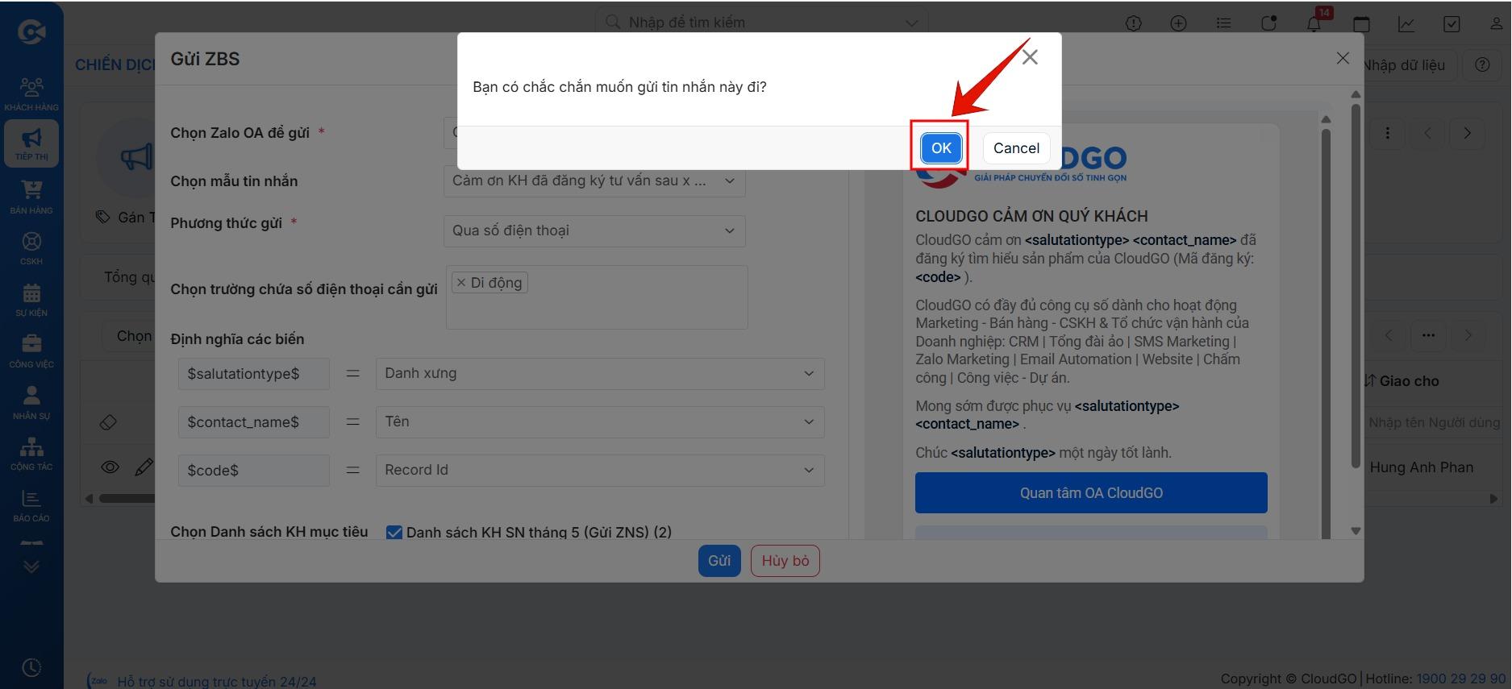The height and width of the screenshot is (689, 1512).
Task: Click in the phone field selection box
Action: 597,297
